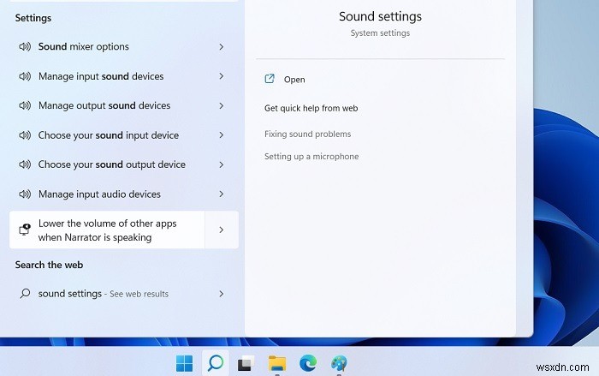The image size is (599, 376).
Task: Expand Choose your sound output device chevron
Action: coord(221,164)
